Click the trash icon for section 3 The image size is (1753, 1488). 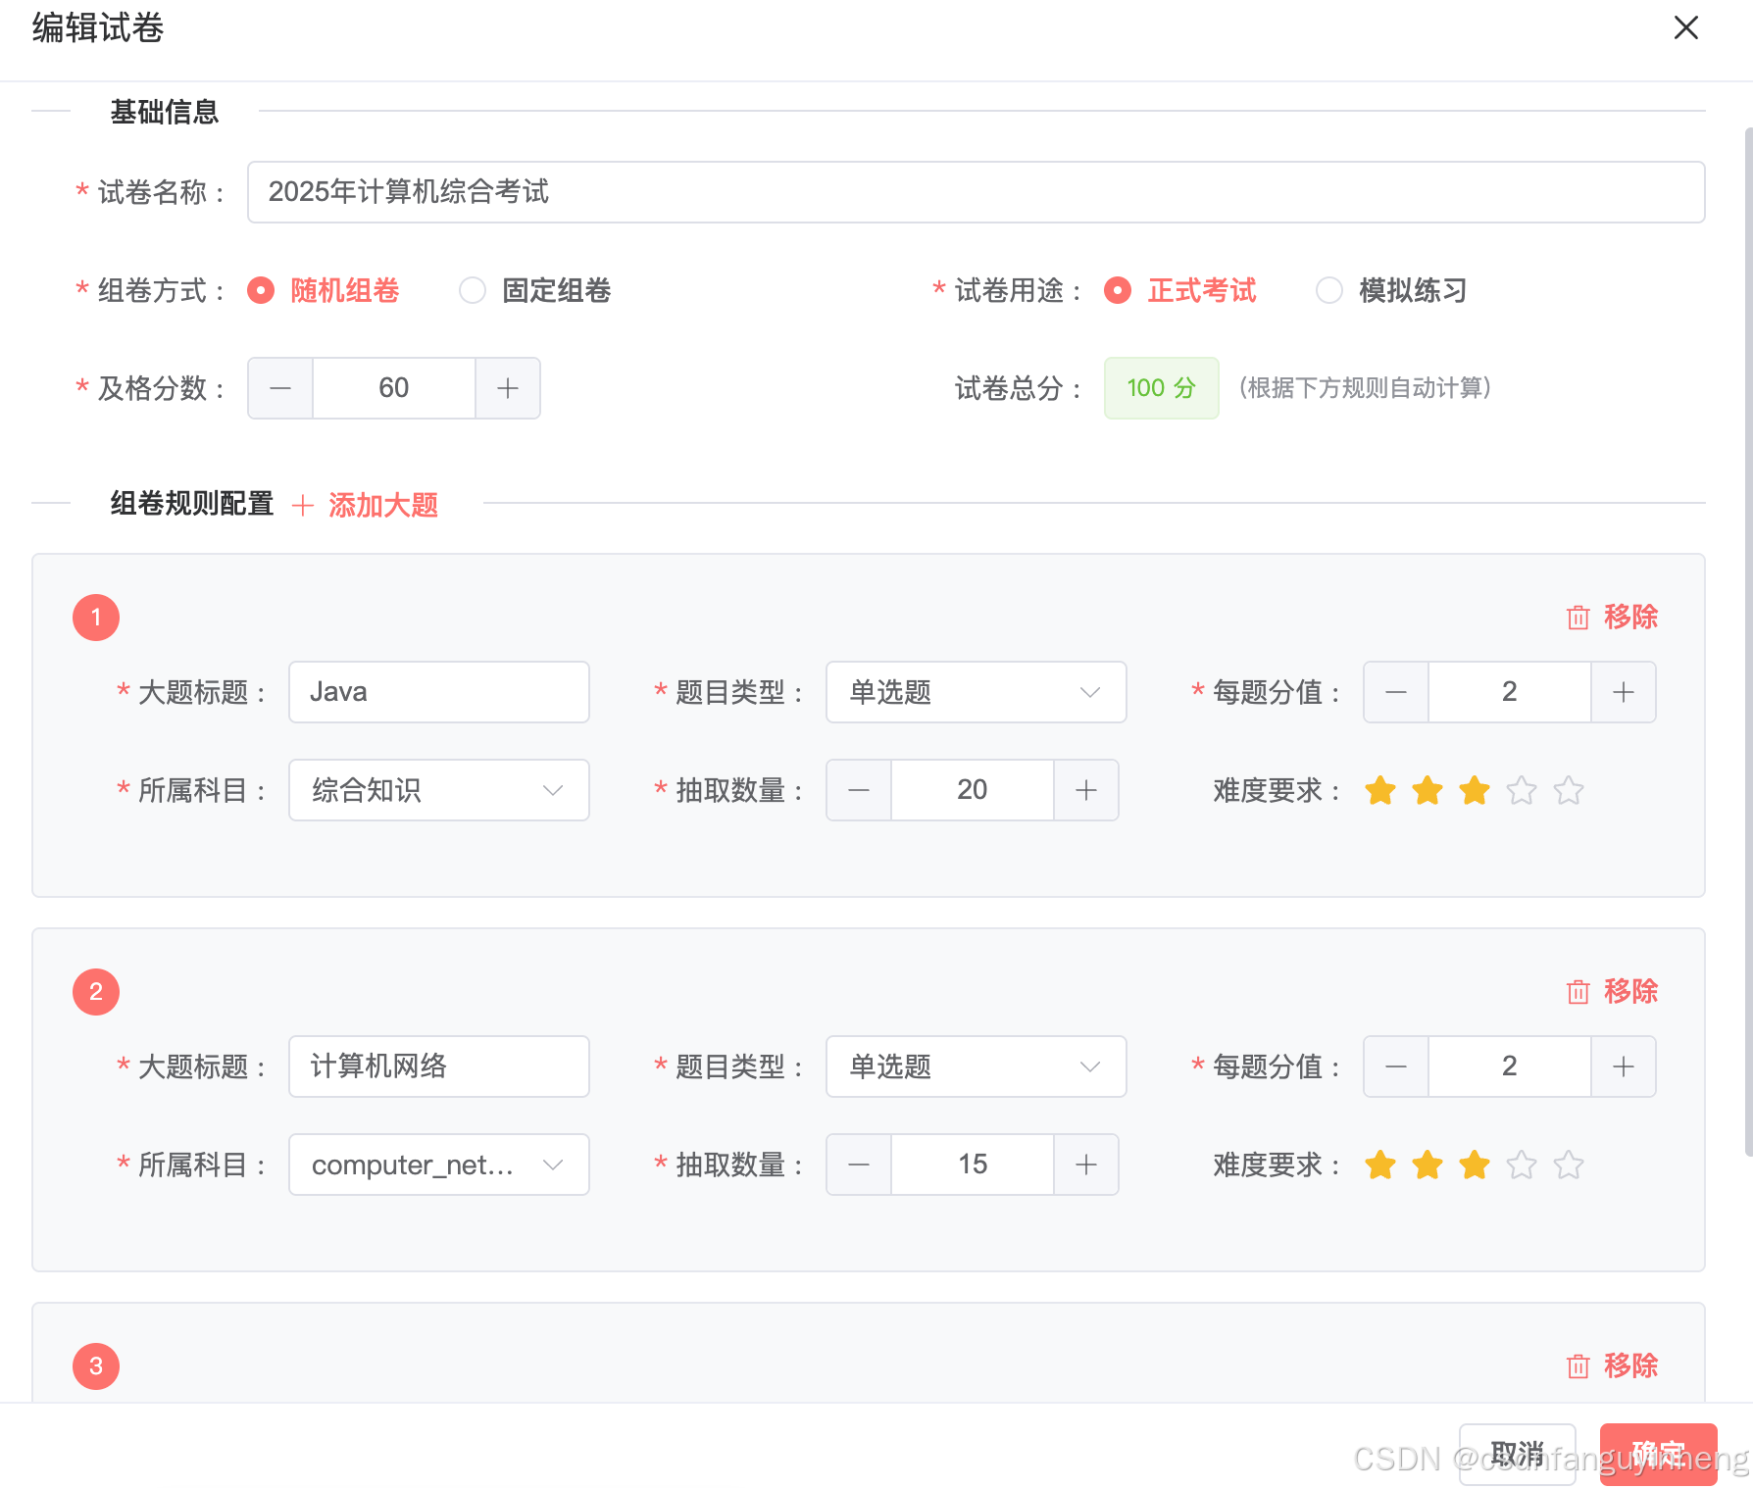coord(1578,1366)
